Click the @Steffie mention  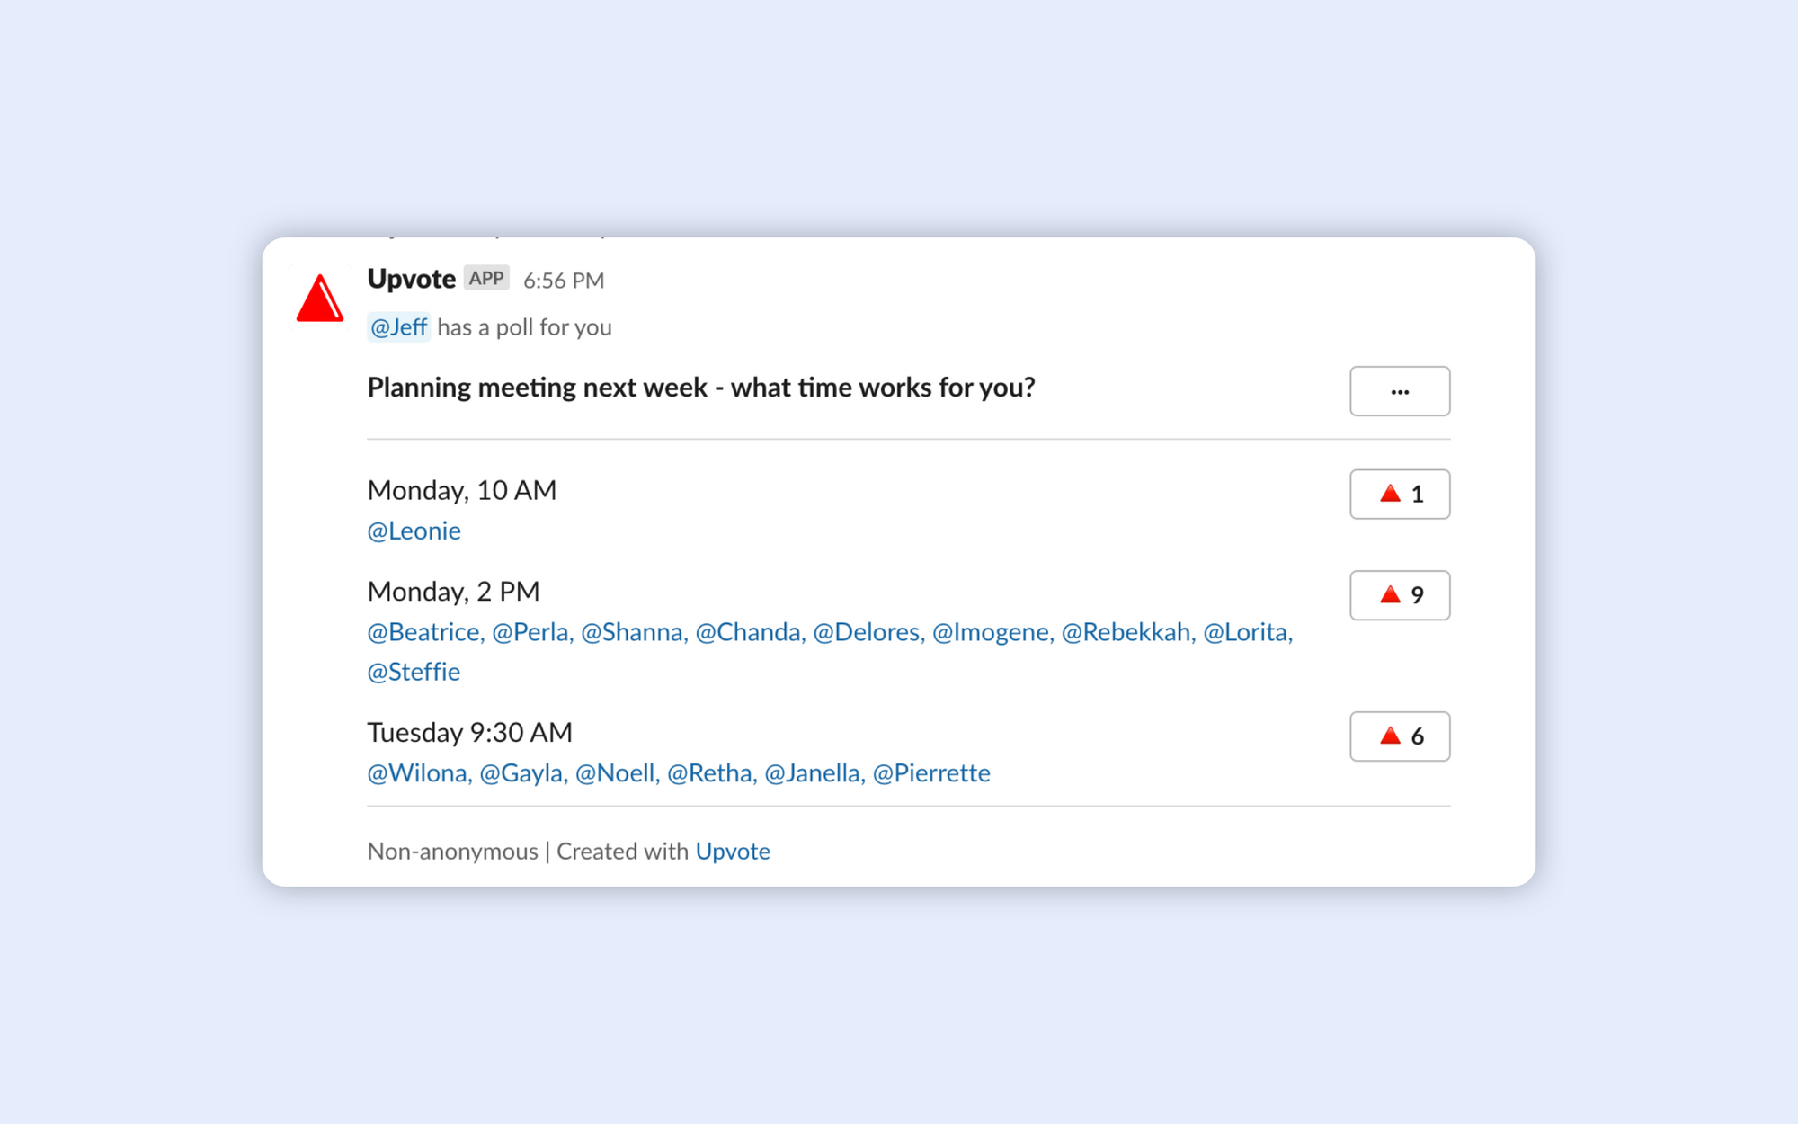pos(414,673)
